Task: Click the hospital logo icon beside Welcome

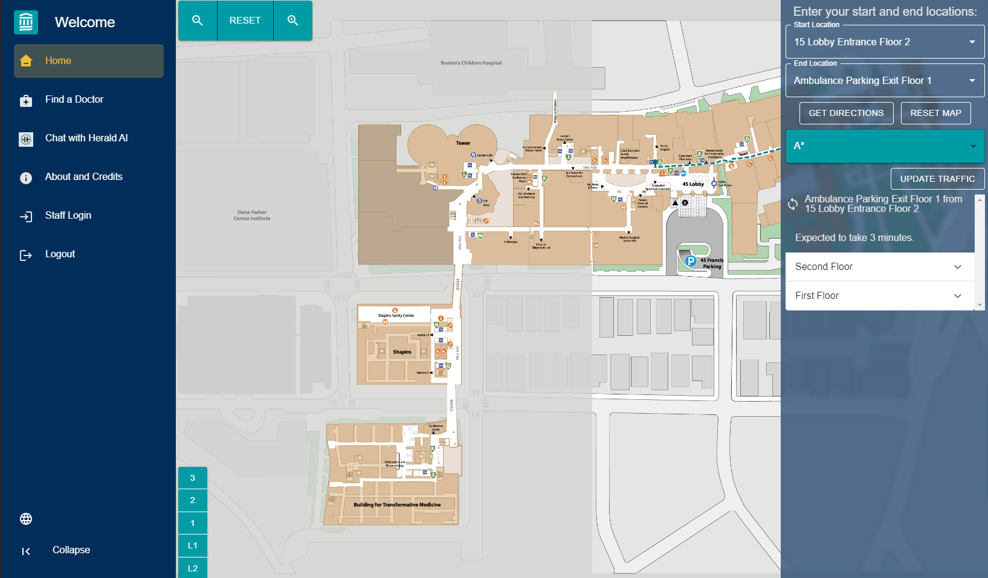Action: 26,22
